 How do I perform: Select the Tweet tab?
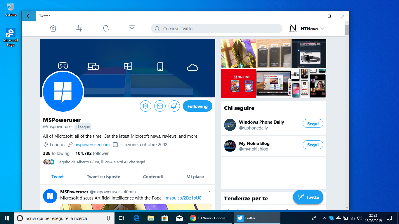58,177
